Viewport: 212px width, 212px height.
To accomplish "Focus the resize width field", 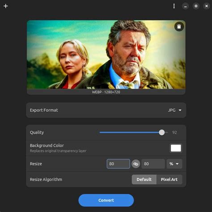I will pos(119,164).
